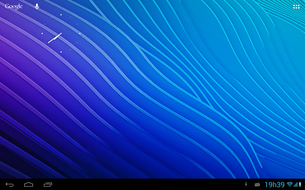Go back with the back arrow
Viewport: 305px width, 190px height.
click(10, 185)
